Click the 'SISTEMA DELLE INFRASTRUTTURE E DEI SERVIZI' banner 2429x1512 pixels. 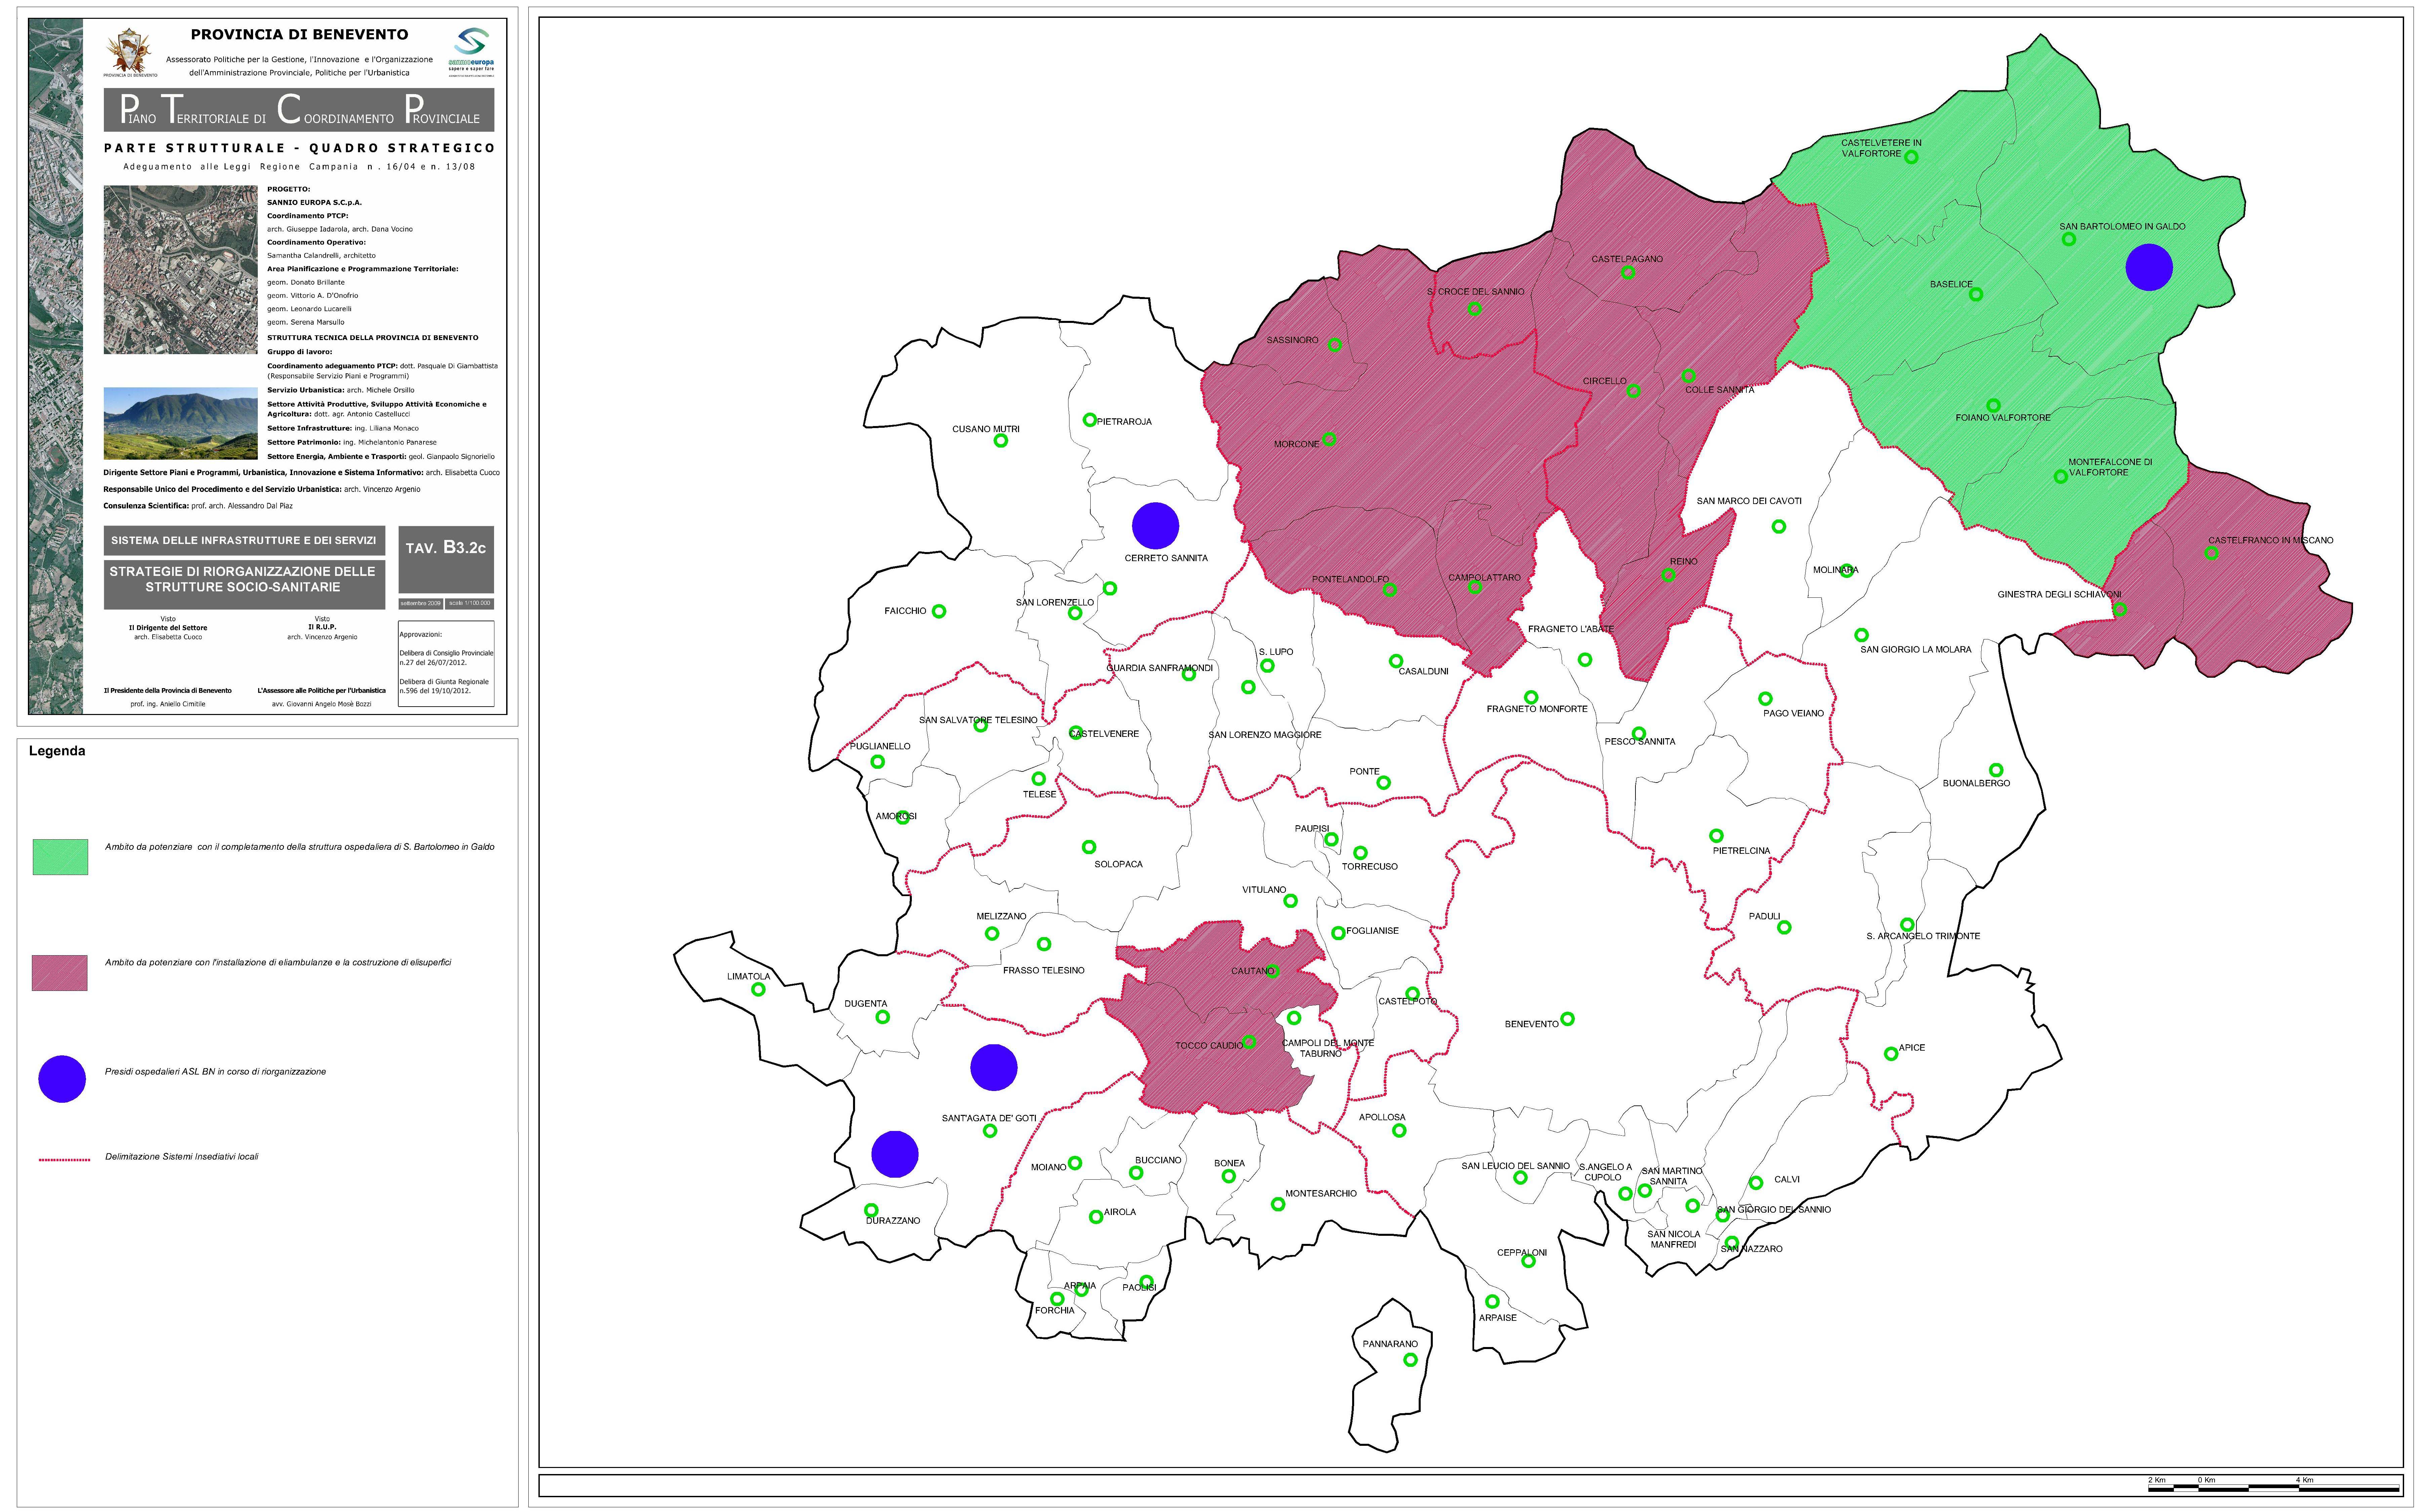coord(244,541)
